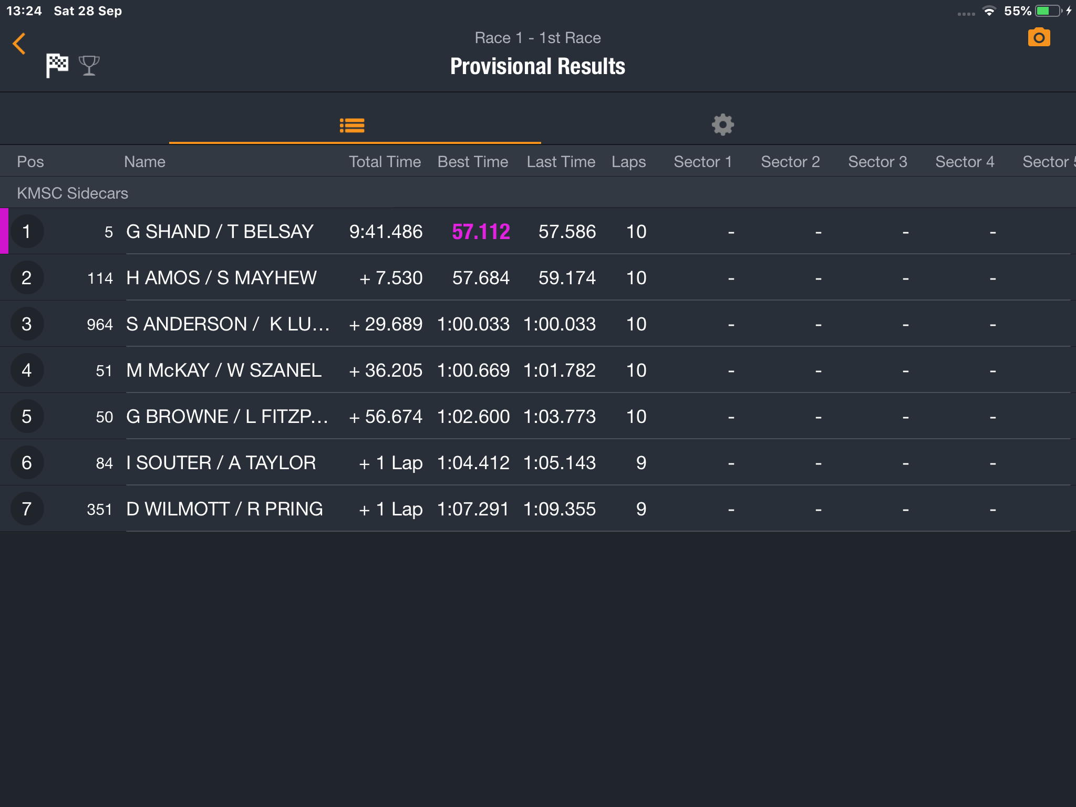1076x807 pixels.
Task: Select the Best Time column header
Action: click(x=472, y=162)
